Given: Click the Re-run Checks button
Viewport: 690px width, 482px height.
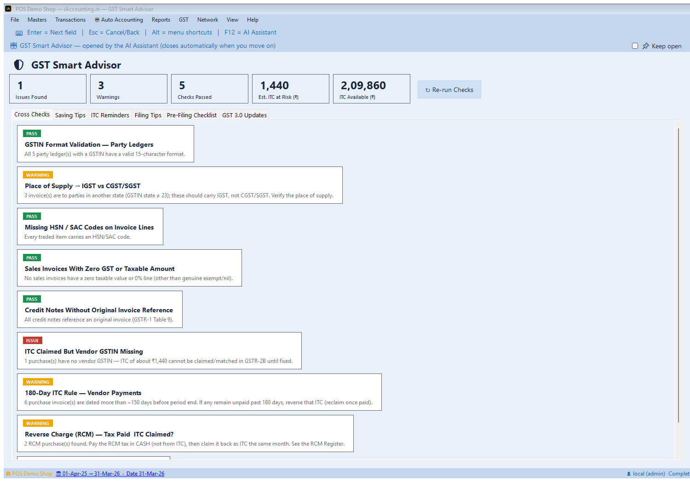Looking at the screenshot, I should click(x=449, y=90).
